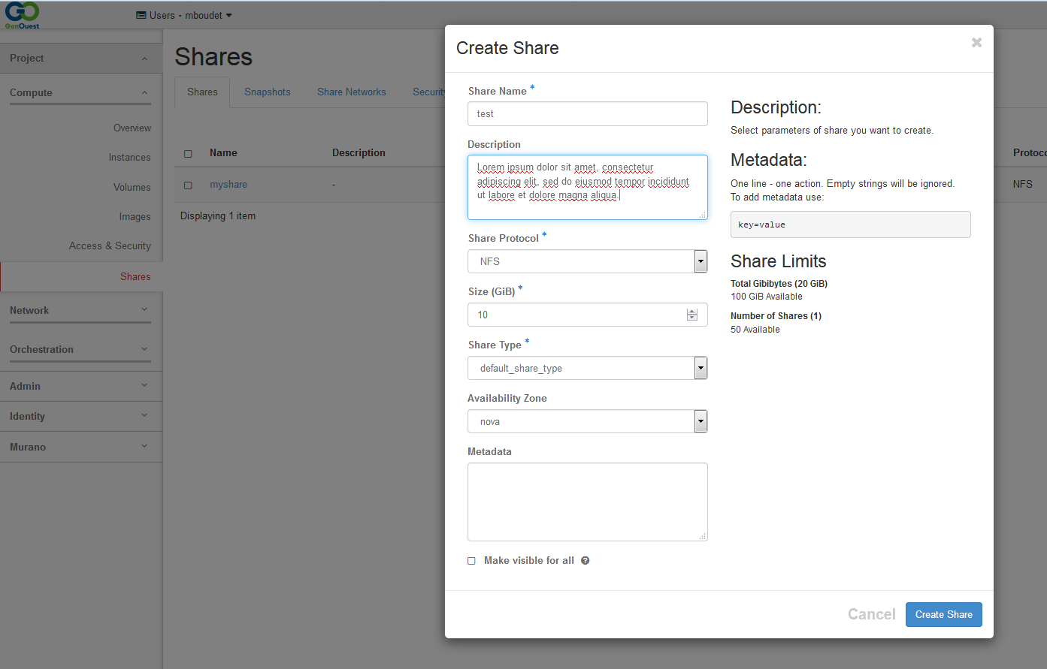This screenshot has height=669, width=1047.
Task: Click the 100 GiB Available text
Action: pyautogui.click(x=767, y=297)
